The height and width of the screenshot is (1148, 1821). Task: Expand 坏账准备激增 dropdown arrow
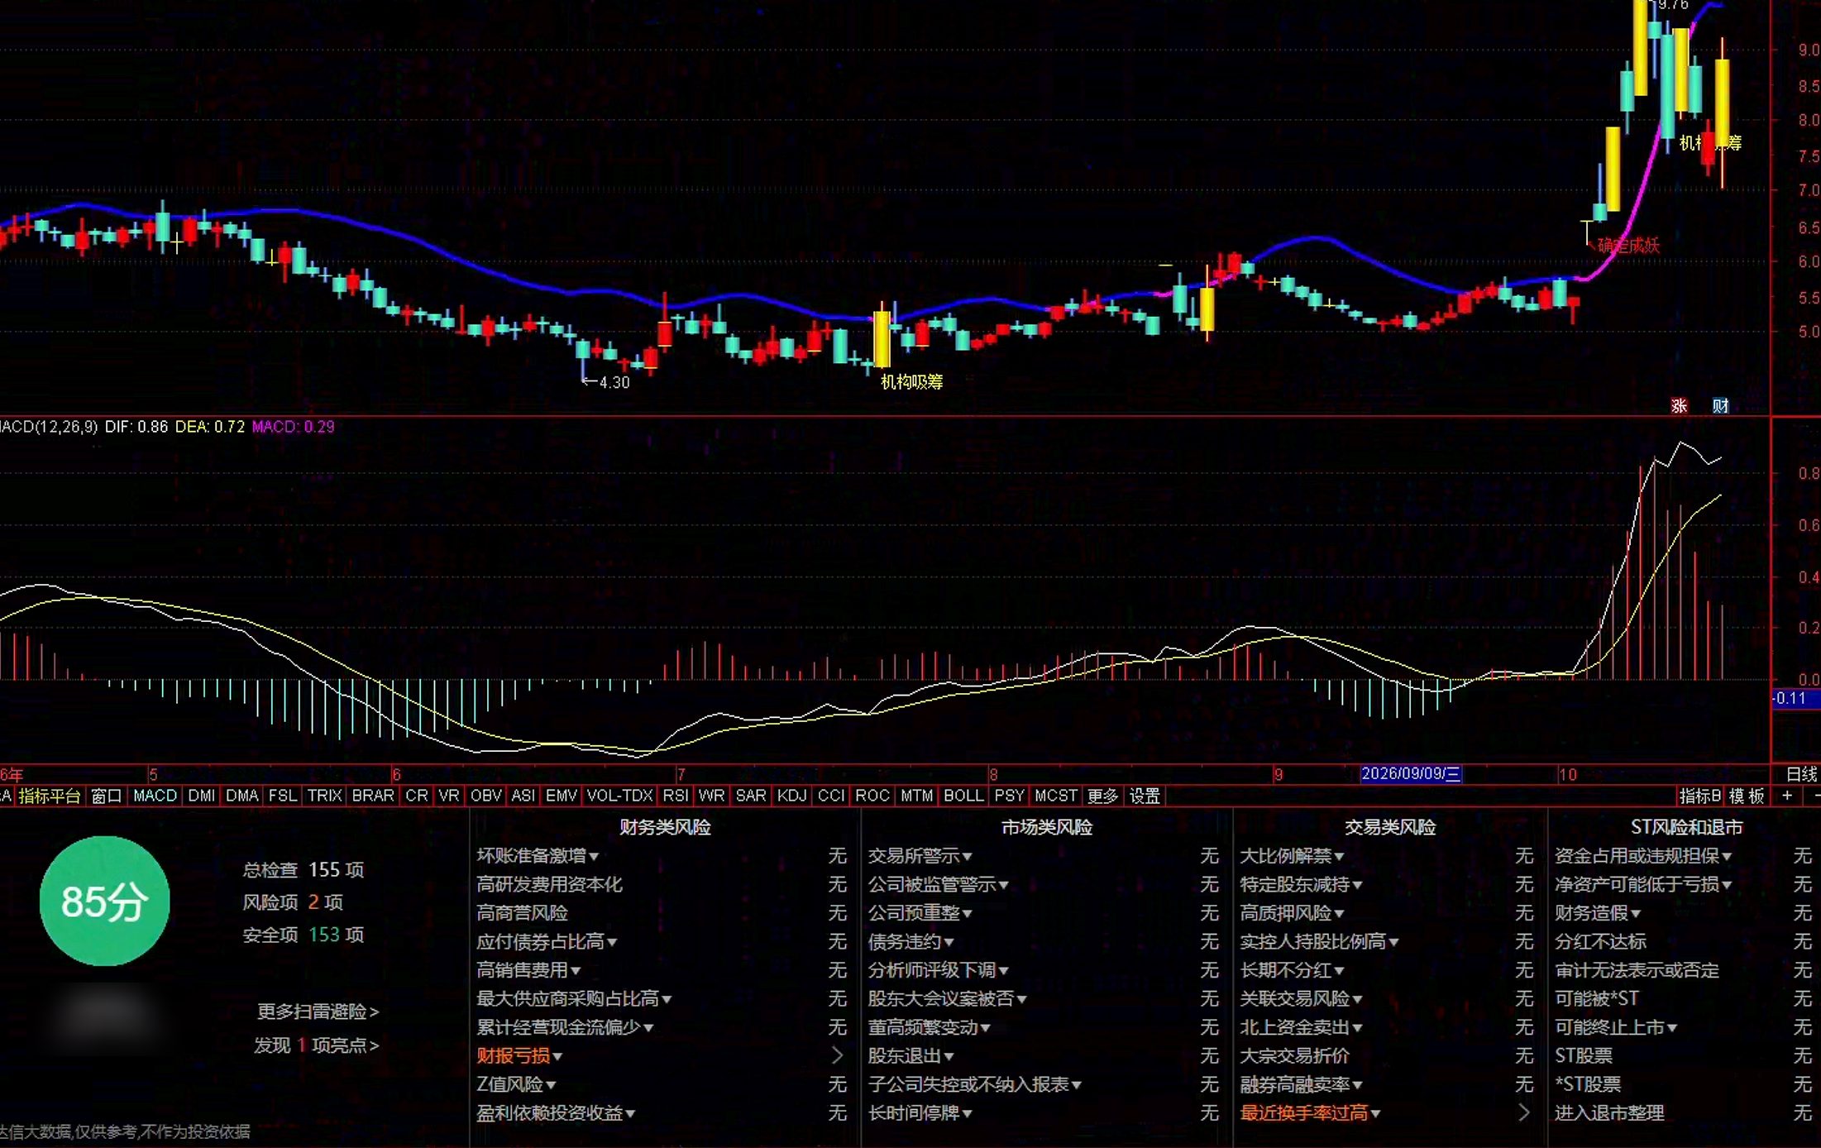594,856
